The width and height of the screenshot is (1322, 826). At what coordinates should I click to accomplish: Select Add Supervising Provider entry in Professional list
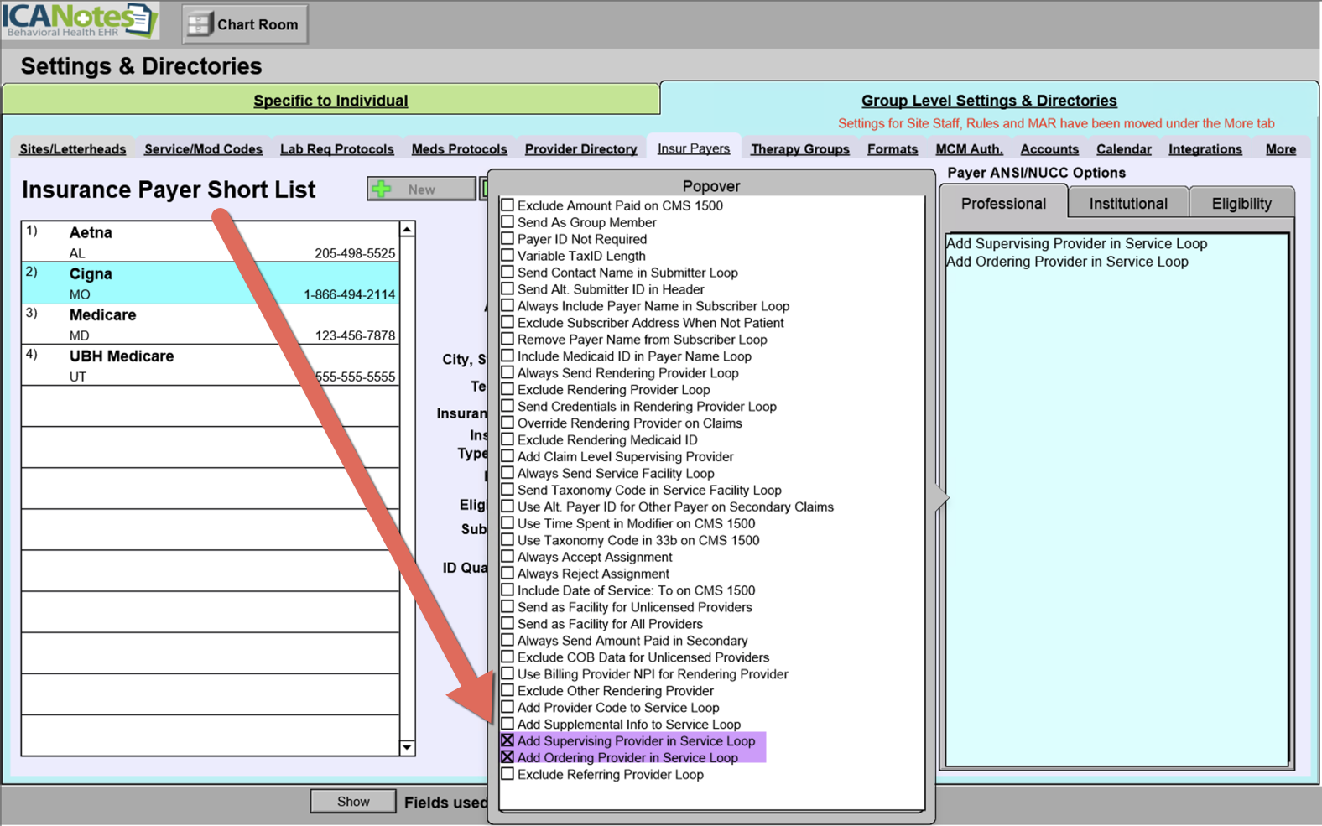coord(1076,243)
